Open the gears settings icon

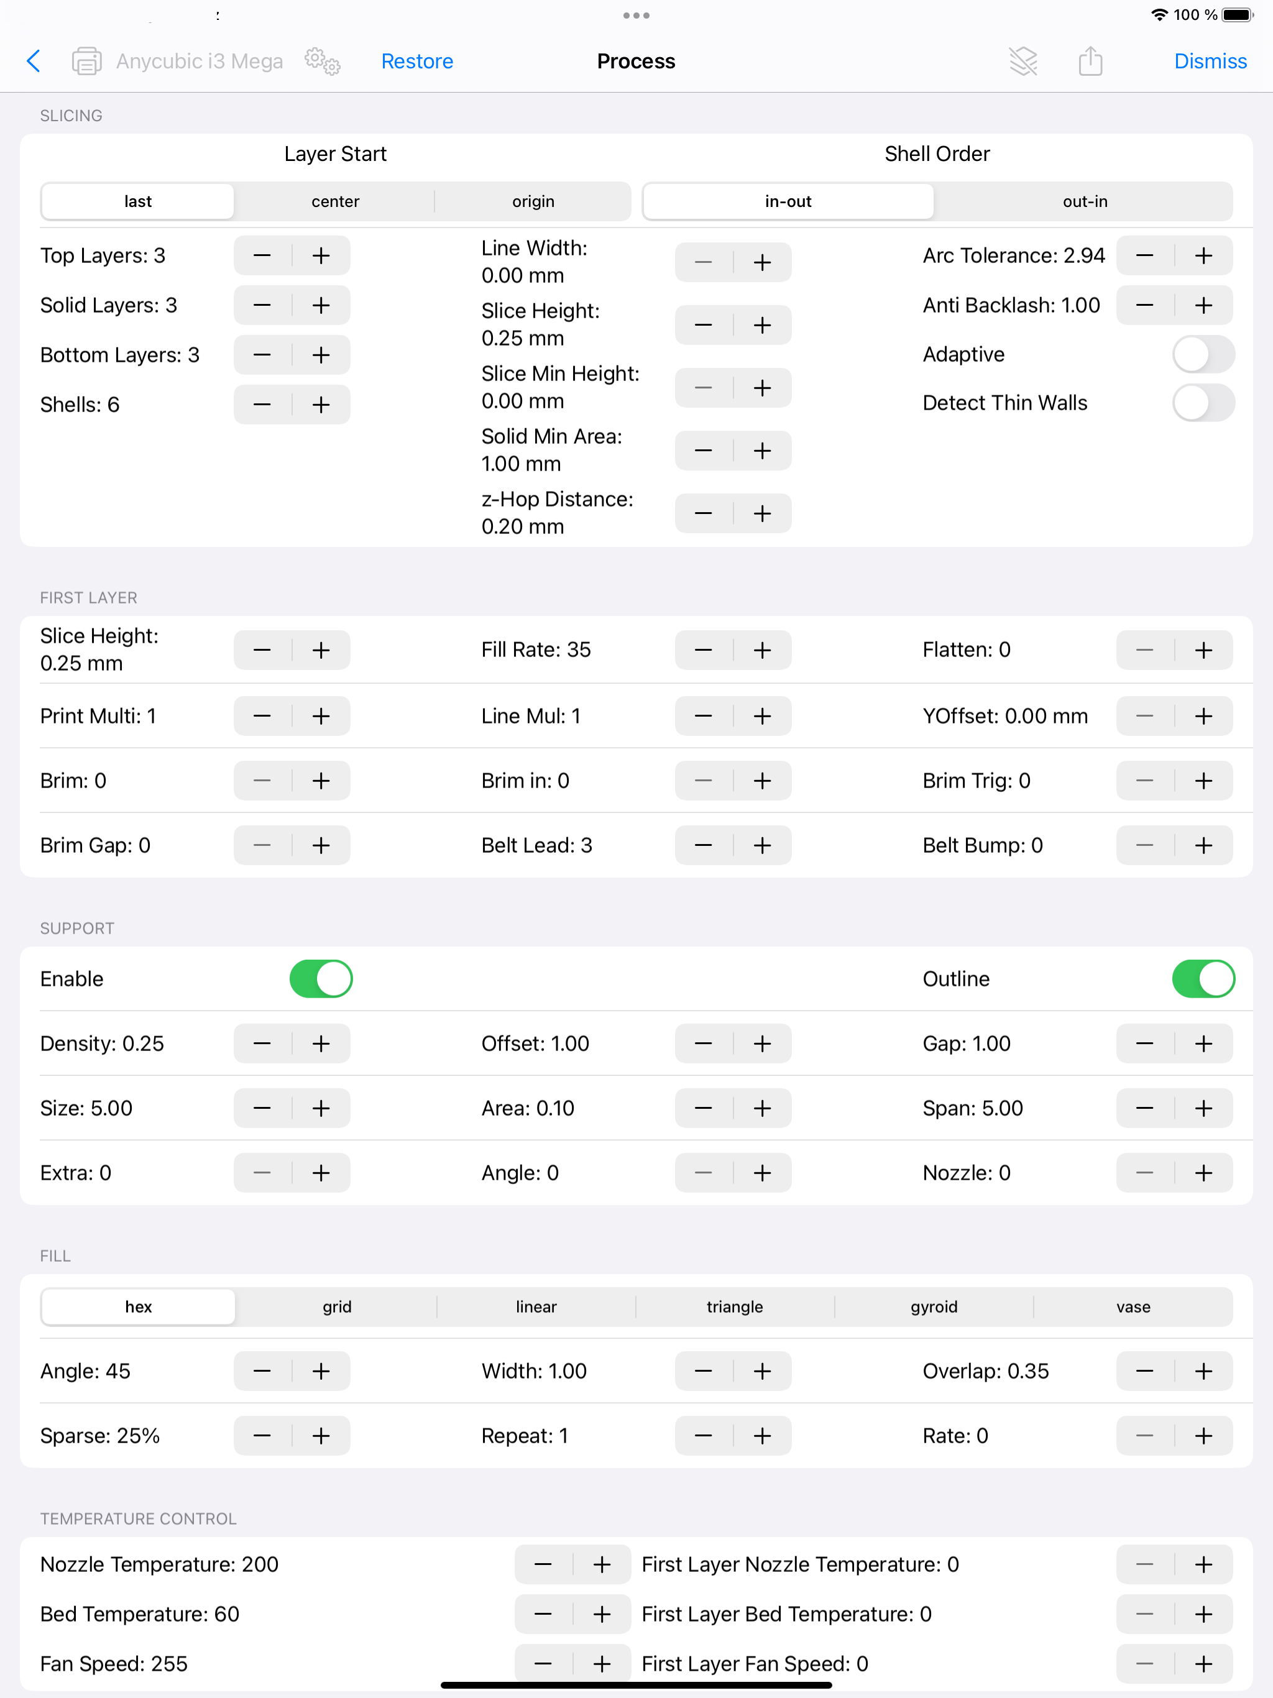click(x=322, y=61)
